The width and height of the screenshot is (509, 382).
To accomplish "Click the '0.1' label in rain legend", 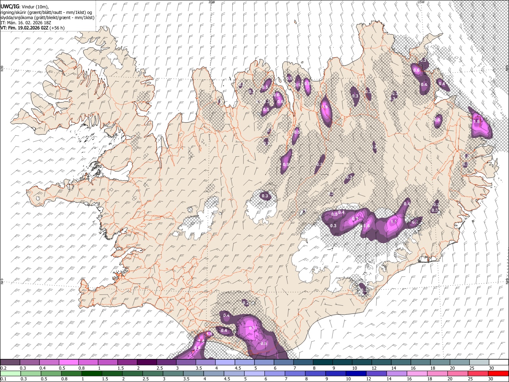I will pos(3,379).
